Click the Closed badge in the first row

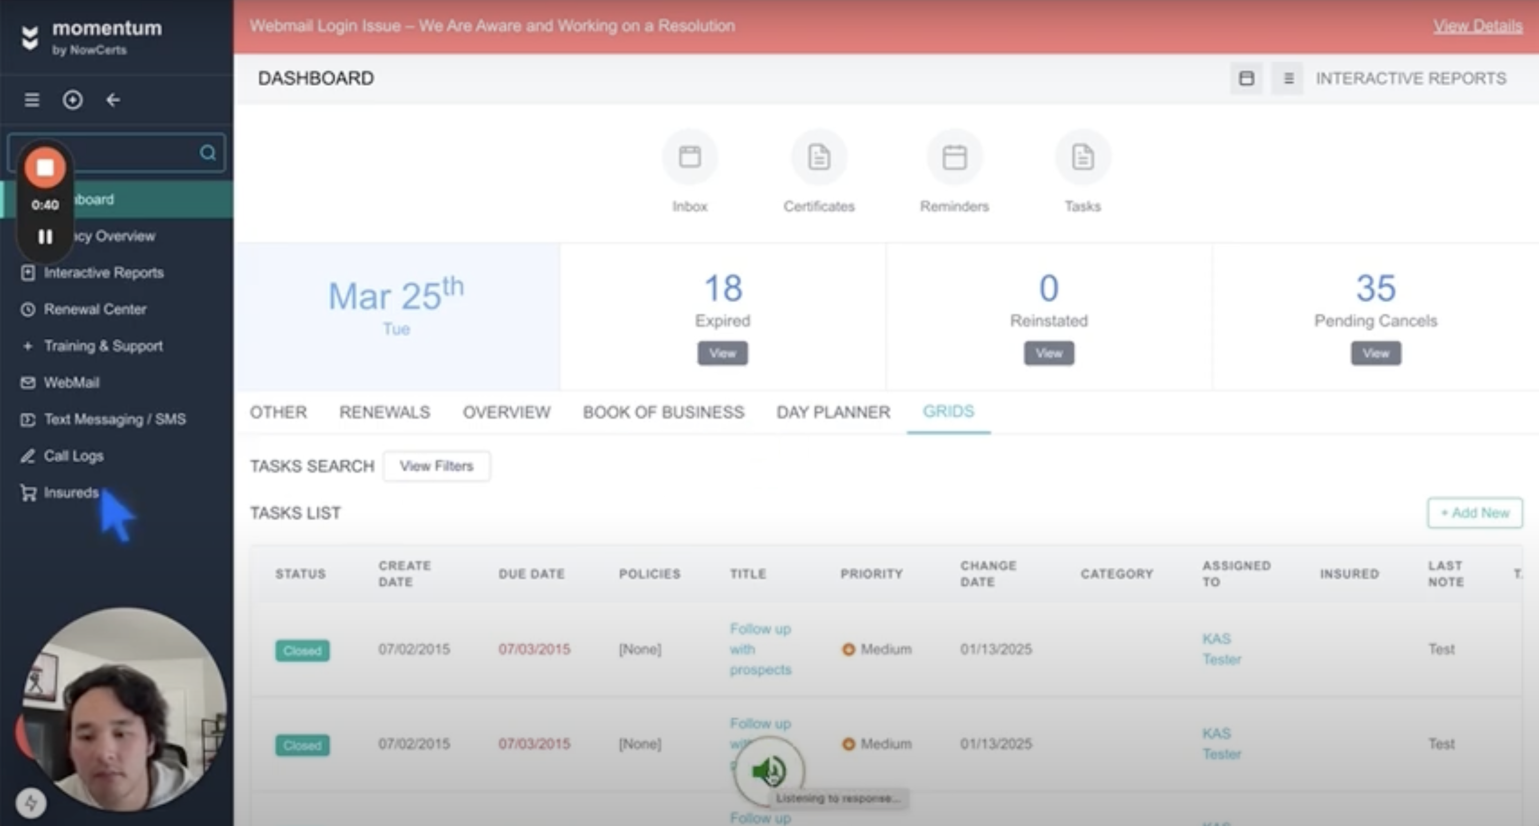(x=302, y=651)
